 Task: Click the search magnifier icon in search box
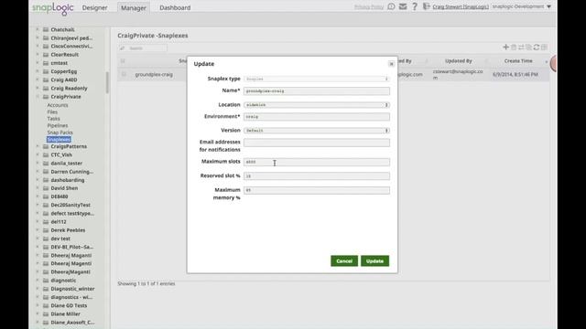[122, 48]
